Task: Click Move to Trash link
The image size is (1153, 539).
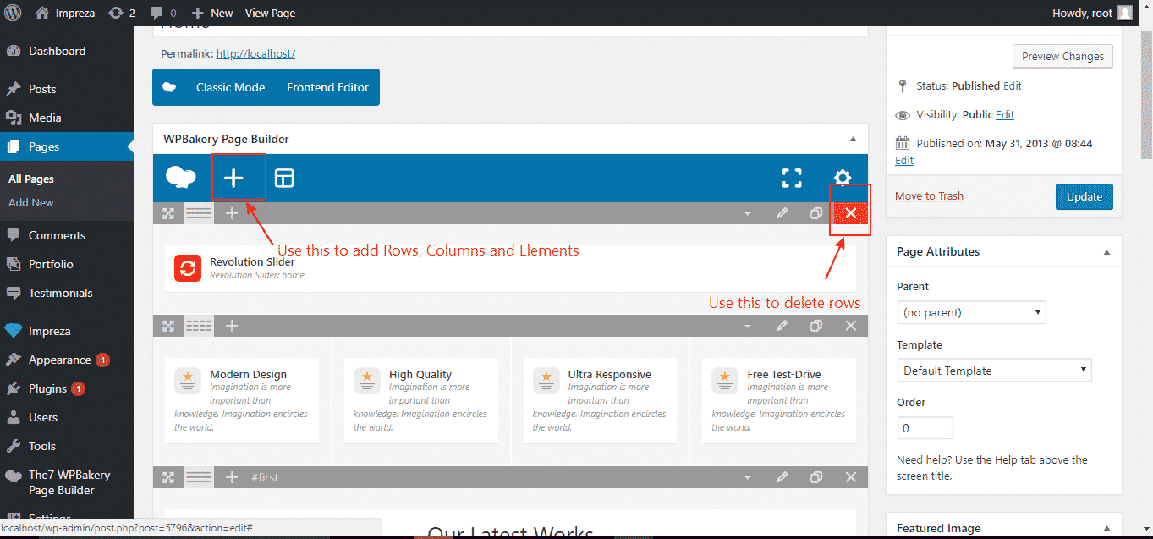Action: (929, 196)
